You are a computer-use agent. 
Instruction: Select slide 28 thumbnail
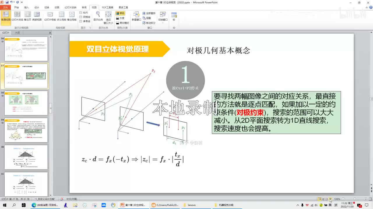pyautogui.click(x=26, y=103)
